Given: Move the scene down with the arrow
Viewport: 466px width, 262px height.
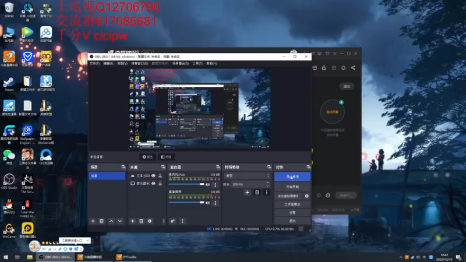Looking at the screenshot, I should 120,221.
